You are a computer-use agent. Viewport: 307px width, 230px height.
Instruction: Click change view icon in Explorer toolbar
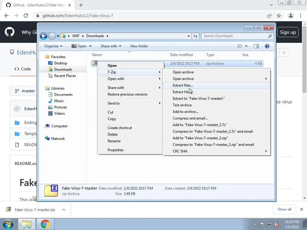point(240,46)
